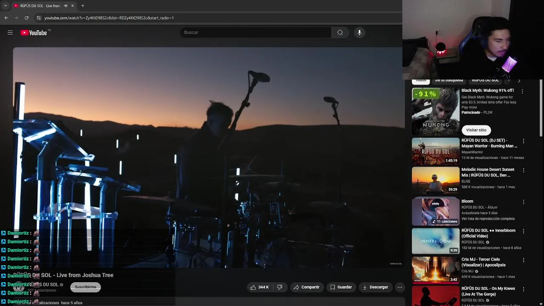The height and width of the screenshot is (306, 544).
Task: Open On My Knees Live At The Gorge thumbnail
Action: coord(436,296)
